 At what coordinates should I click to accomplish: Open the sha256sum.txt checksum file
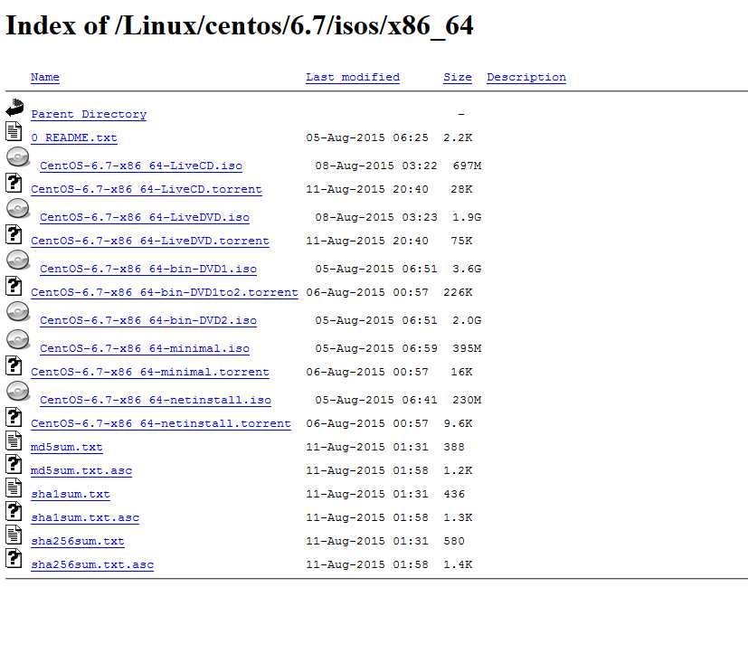click(78, 542)
